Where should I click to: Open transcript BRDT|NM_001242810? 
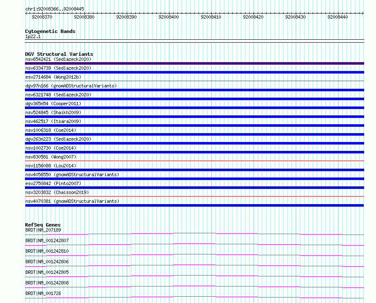click(47, 251)
